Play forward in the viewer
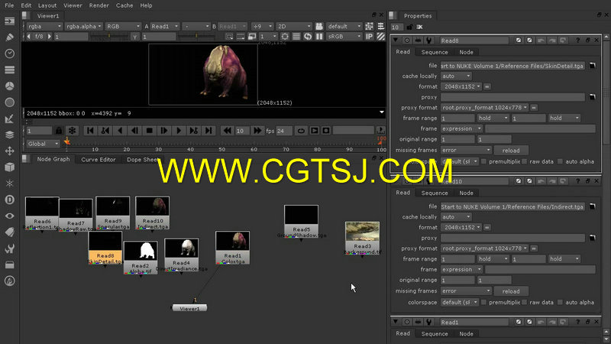 (x=179, y=131)
